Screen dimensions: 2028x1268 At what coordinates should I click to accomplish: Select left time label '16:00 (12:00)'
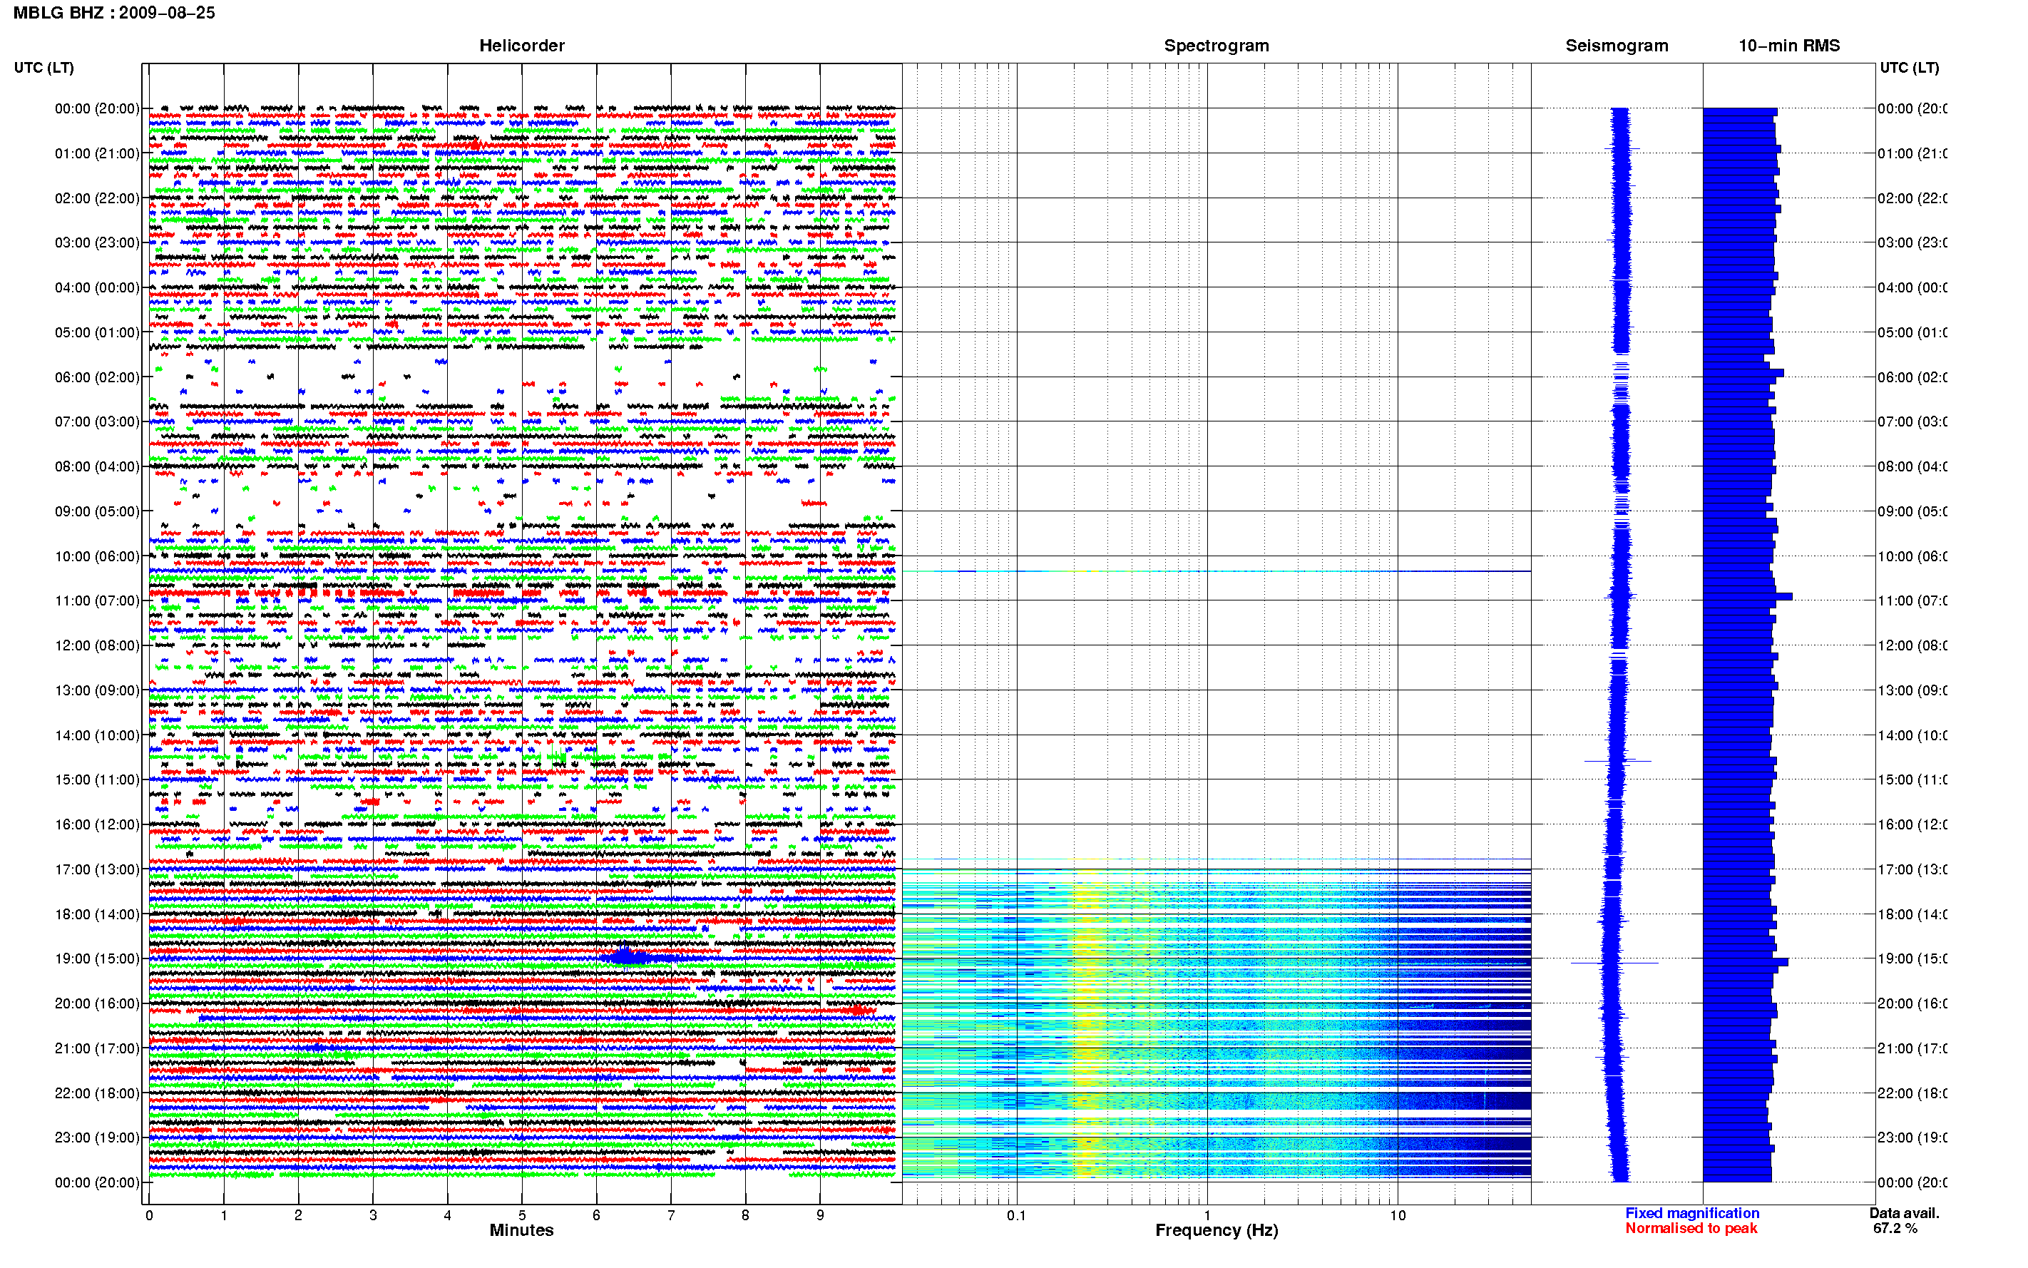[x=97, y=824]
